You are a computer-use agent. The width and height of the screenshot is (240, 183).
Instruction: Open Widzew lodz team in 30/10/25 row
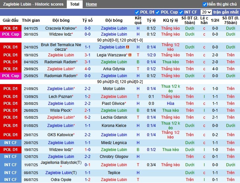pyautogui.click(x=61, y=34)
